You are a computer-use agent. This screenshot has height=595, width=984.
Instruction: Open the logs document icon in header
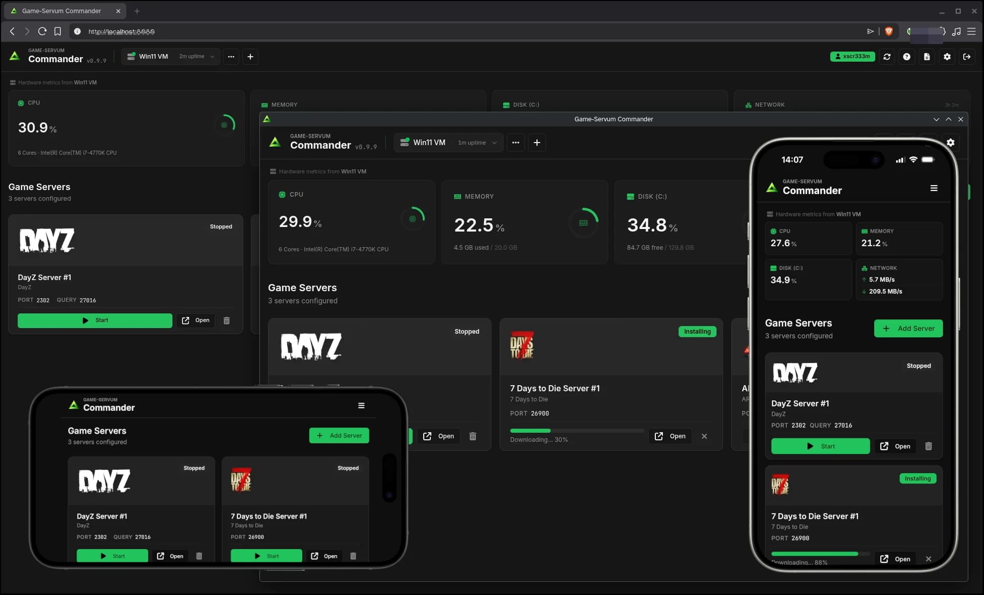click(927, 57)
